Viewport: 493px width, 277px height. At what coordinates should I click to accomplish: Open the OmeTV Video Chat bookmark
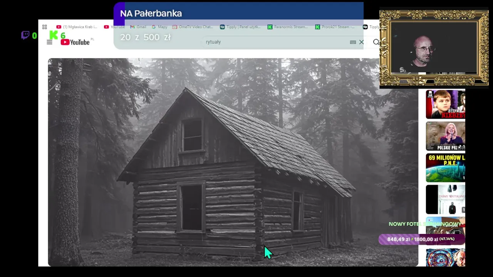point(193,27)
